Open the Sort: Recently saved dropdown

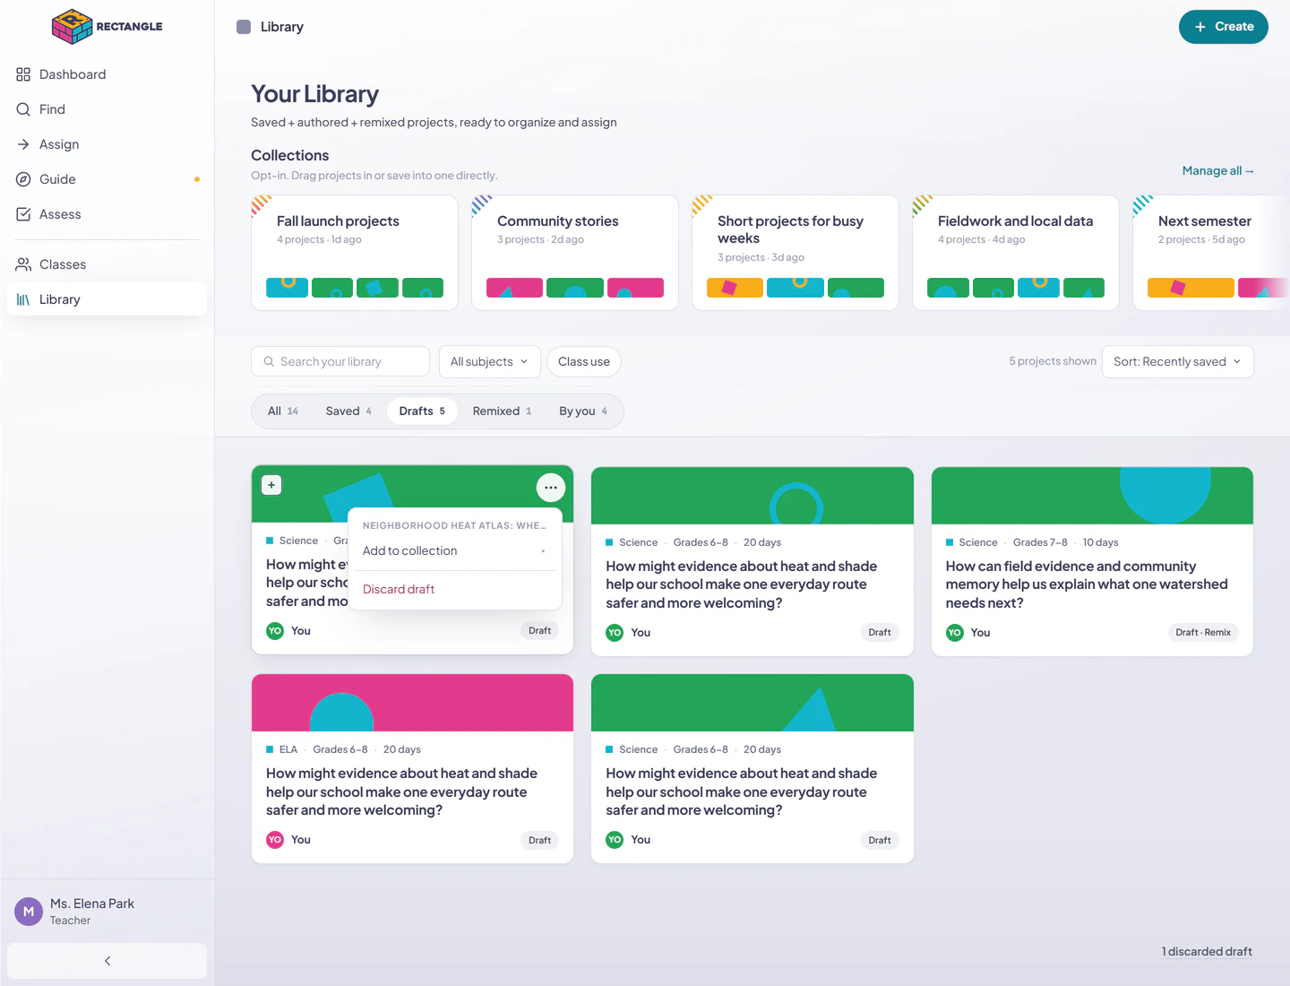tap(1177, 362)
